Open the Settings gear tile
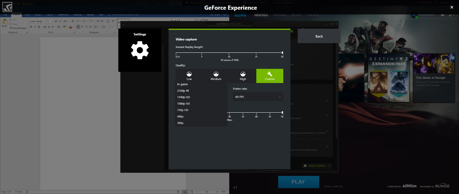 coord(140,50)
